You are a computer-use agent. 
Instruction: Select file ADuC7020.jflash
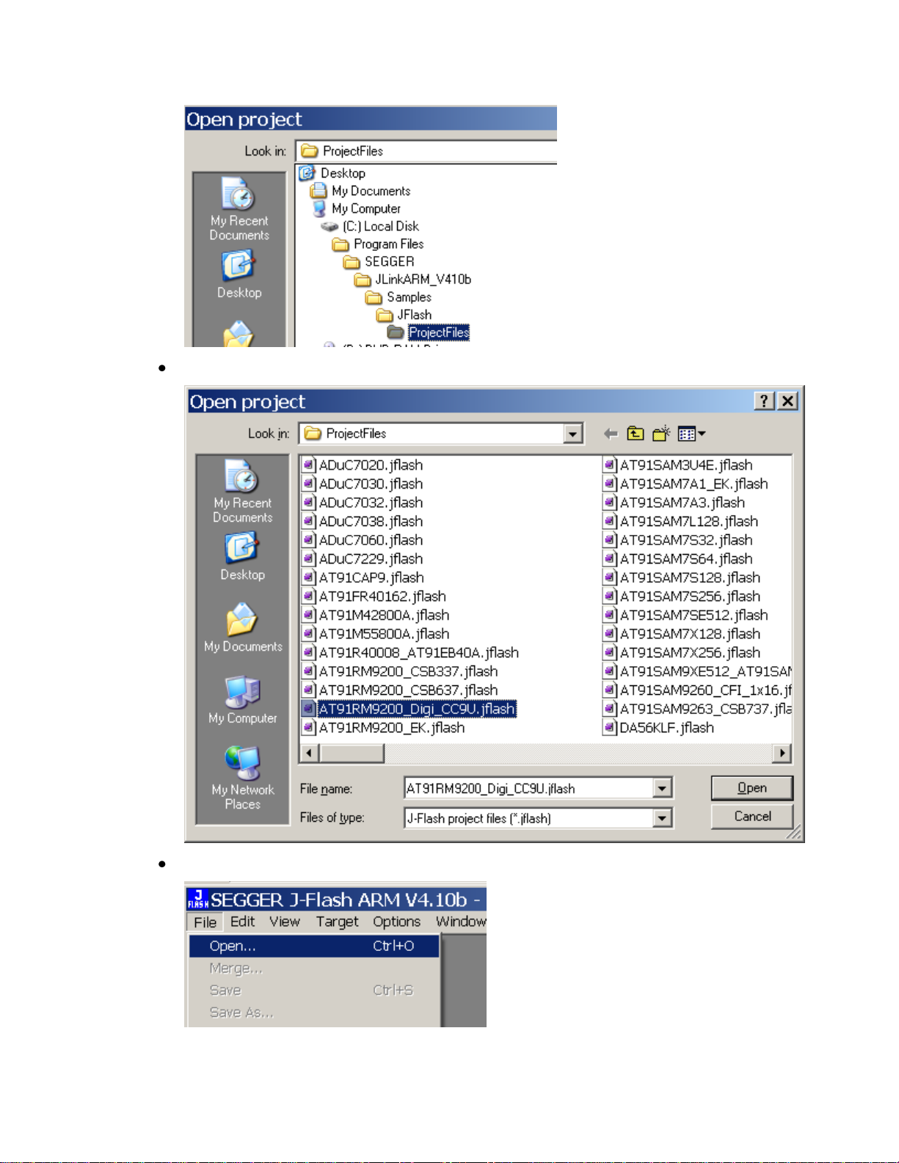[x=363, y=465]
